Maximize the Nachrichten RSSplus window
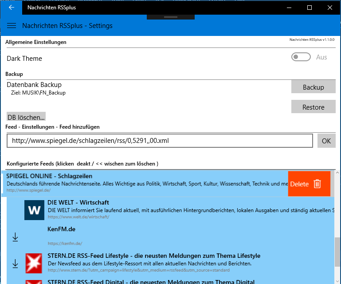This screenshot has height=284, width=341. click(x=310, y=8)
